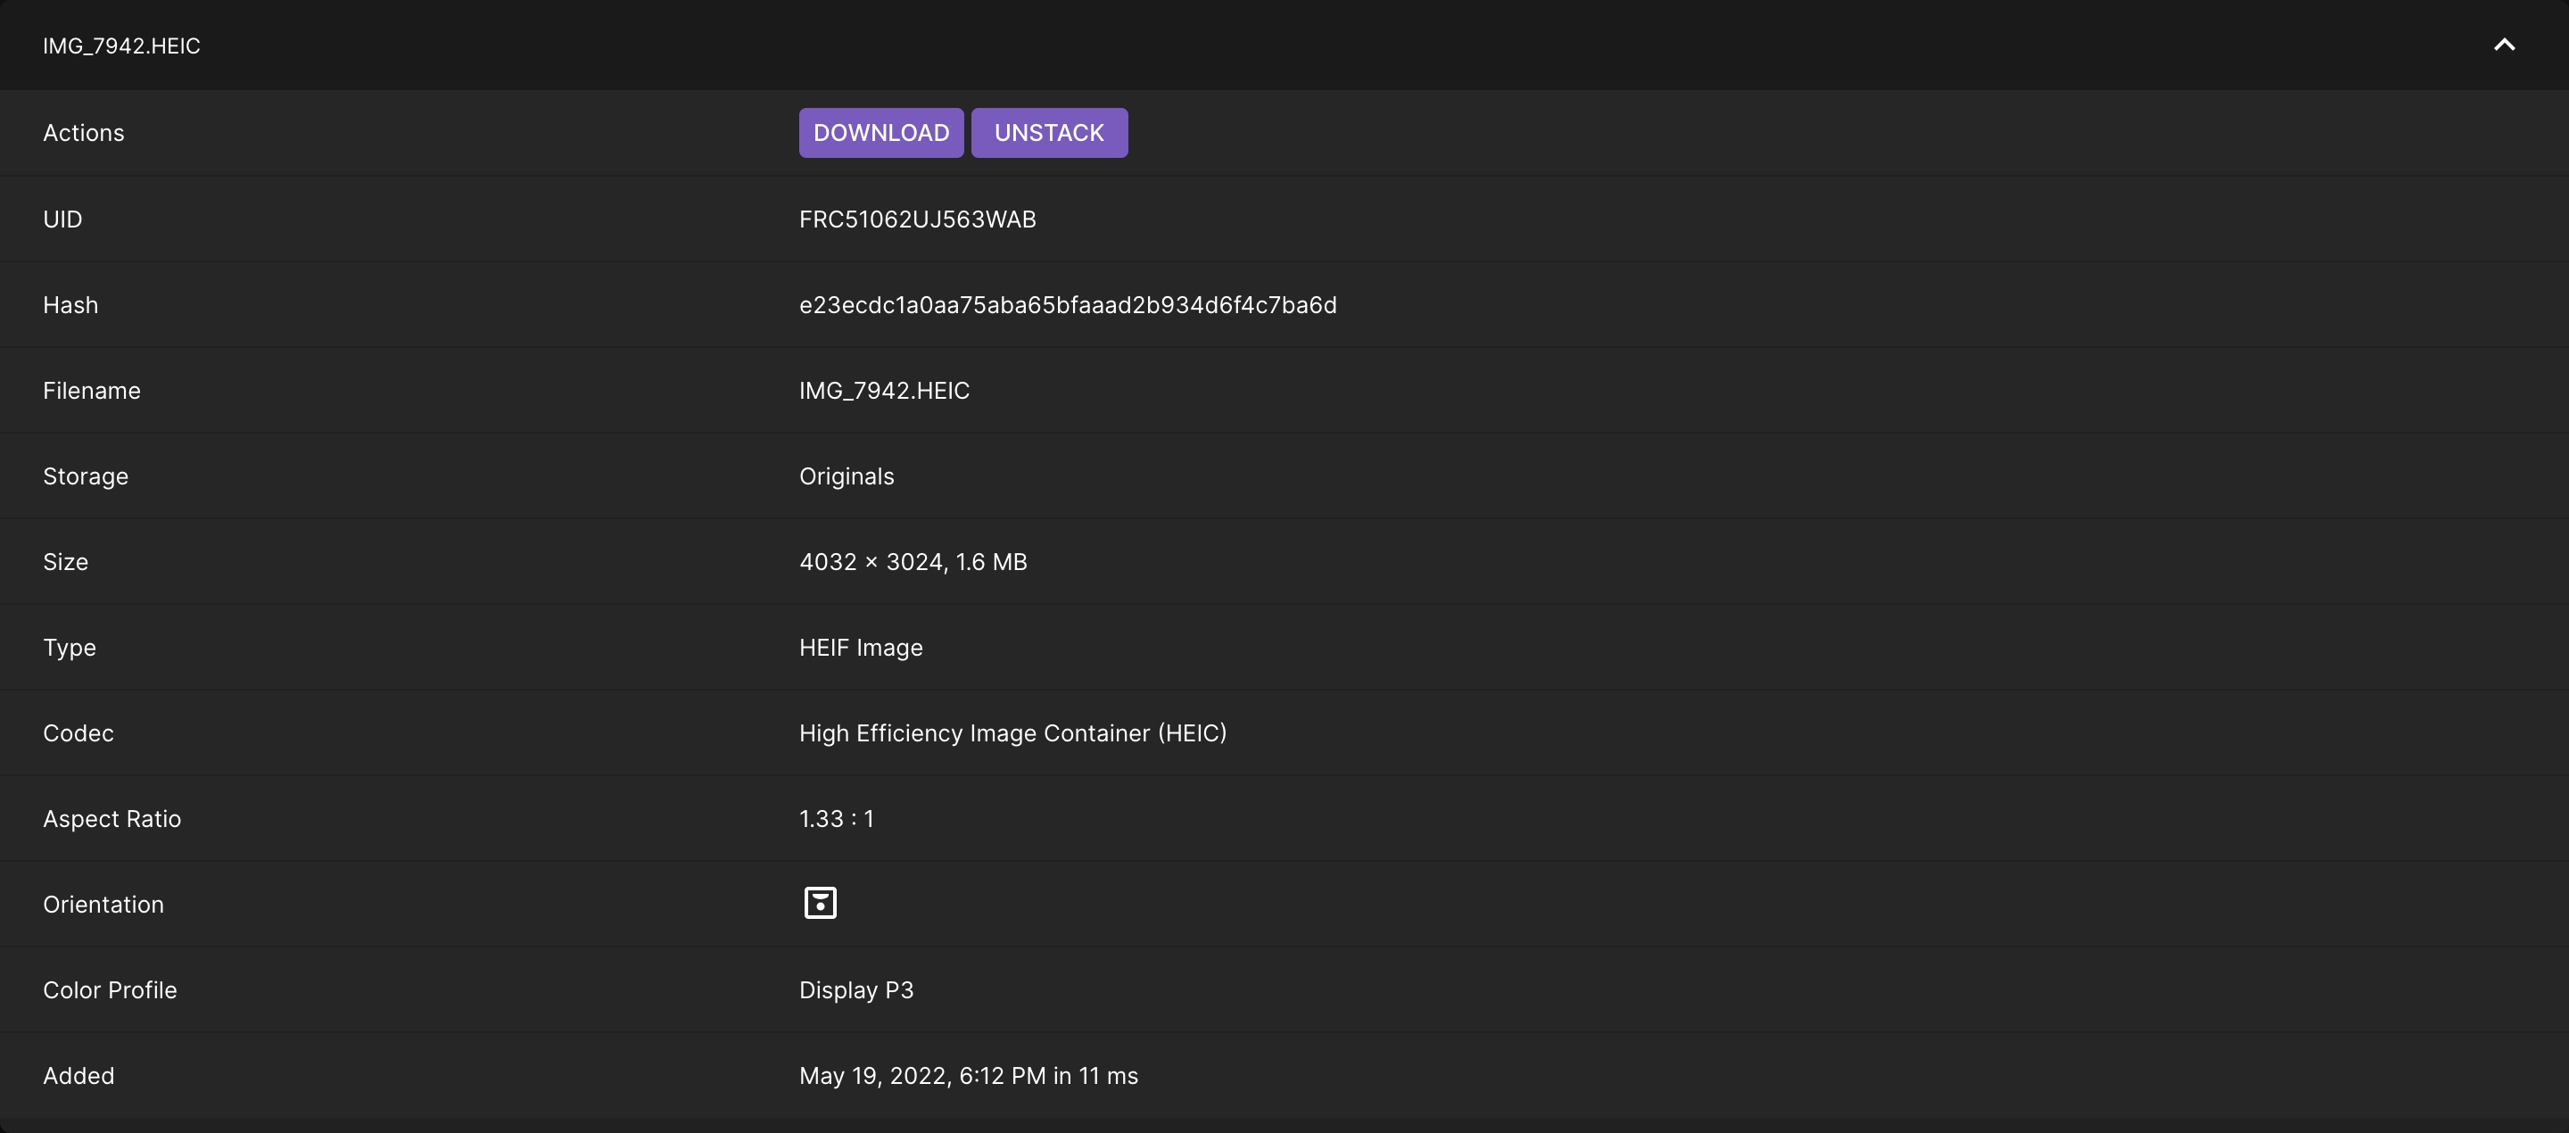Click the Size row label
This screenshot has height=1133, width=2569.
click(66, 563)
